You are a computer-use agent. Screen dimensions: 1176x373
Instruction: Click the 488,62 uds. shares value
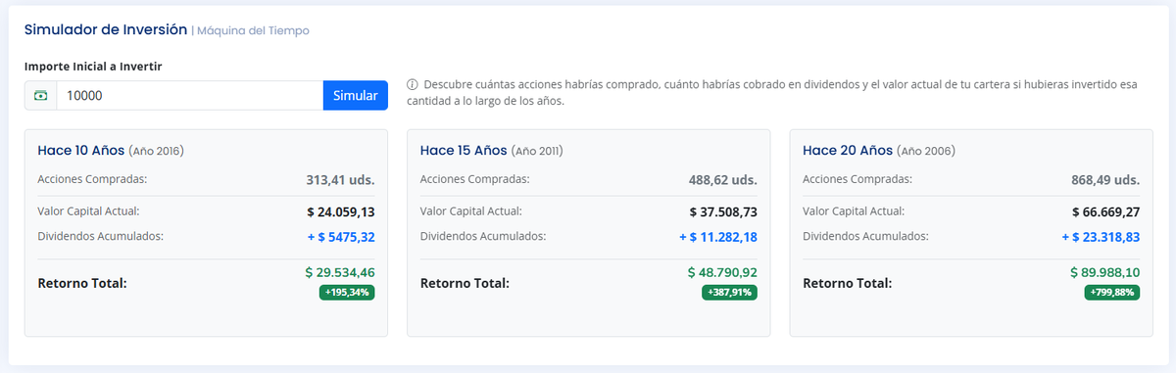click(x=722, y=180)
